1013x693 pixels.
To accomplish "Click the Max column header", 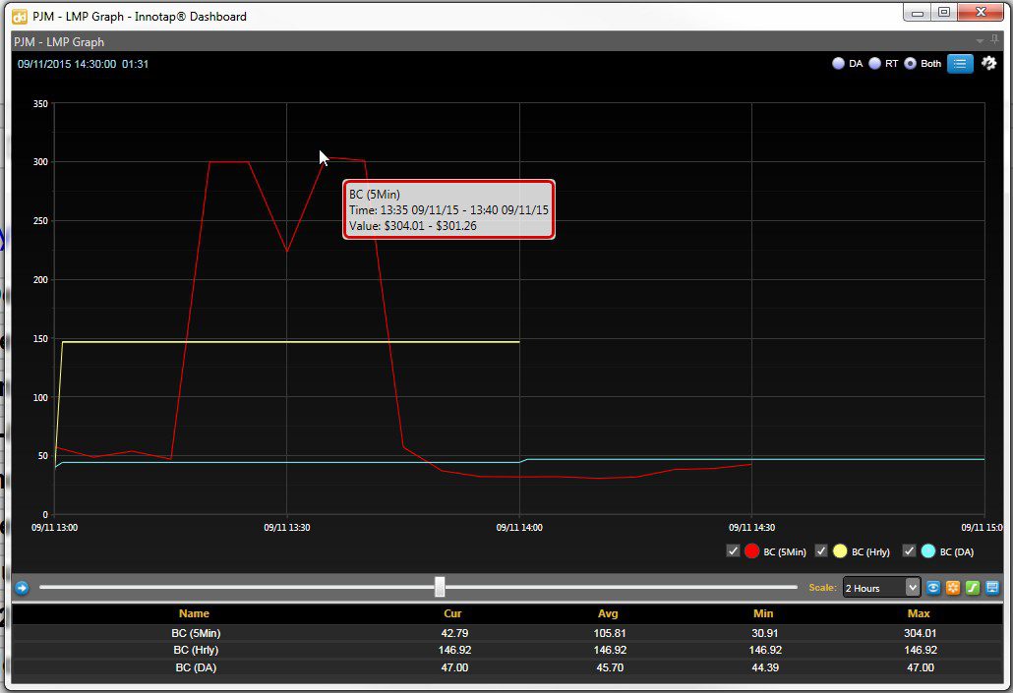I will (919, 613).
